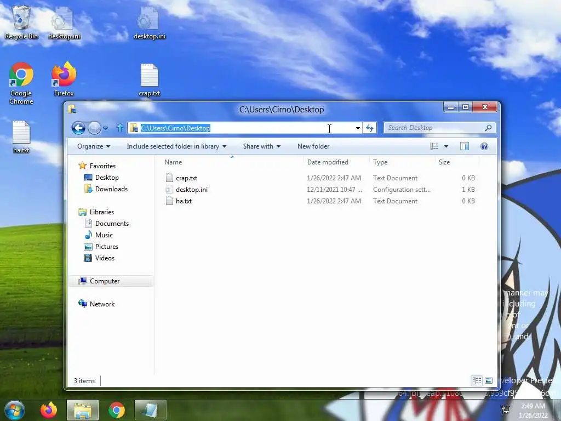This screenshot has width=561, height=421.
Task: Select crap.txt in the file list
Action: 186,178
